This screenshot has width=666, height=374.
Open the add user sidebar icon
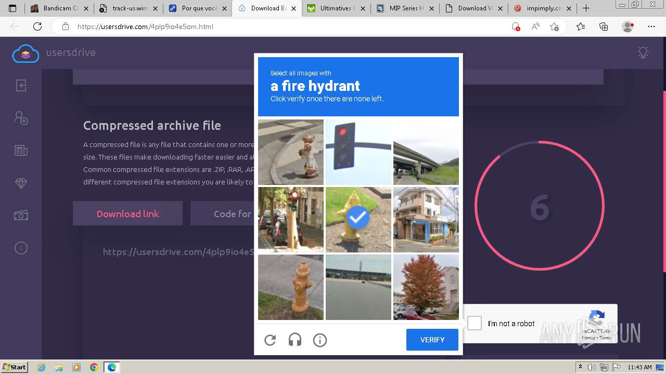[21, 118]
